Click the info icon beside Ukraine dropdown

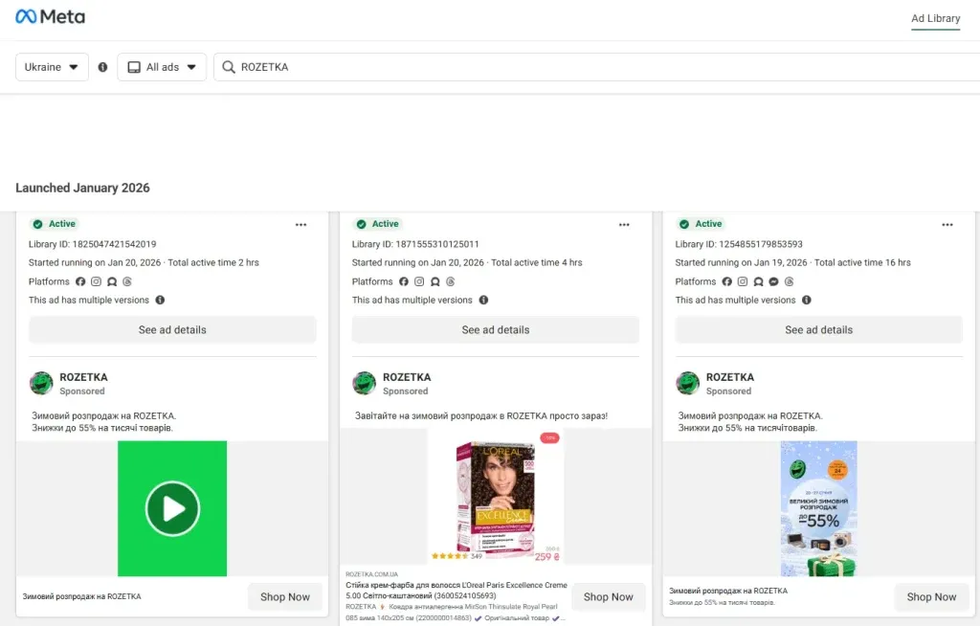coord(102,67)
